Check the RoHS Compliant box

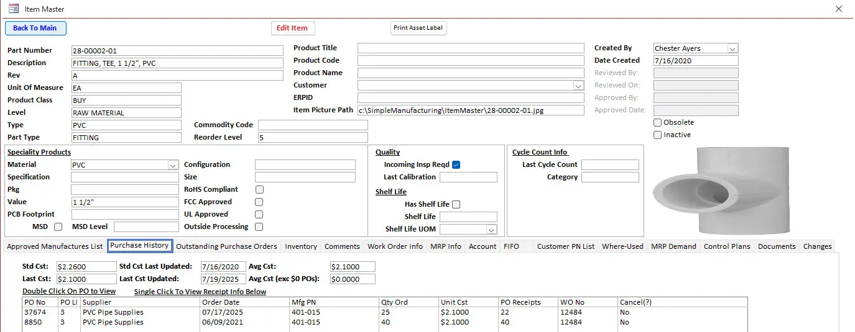pos(259,189)
